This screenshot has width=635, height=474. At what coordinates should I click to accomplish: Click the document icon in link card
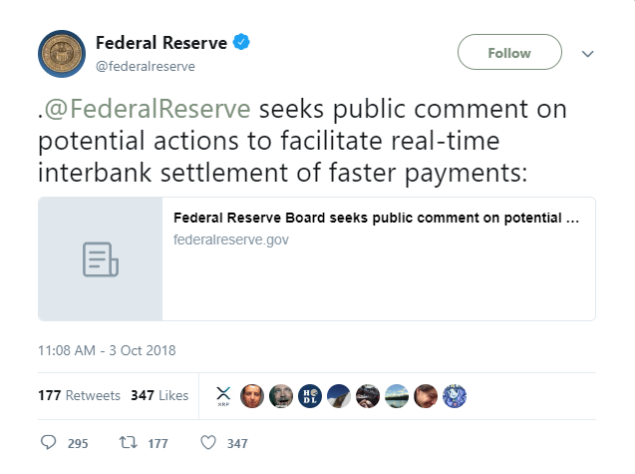[100, 259]
